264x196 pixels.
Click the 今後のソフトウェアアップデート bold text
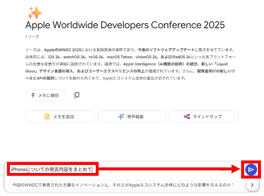coord(166,50)
